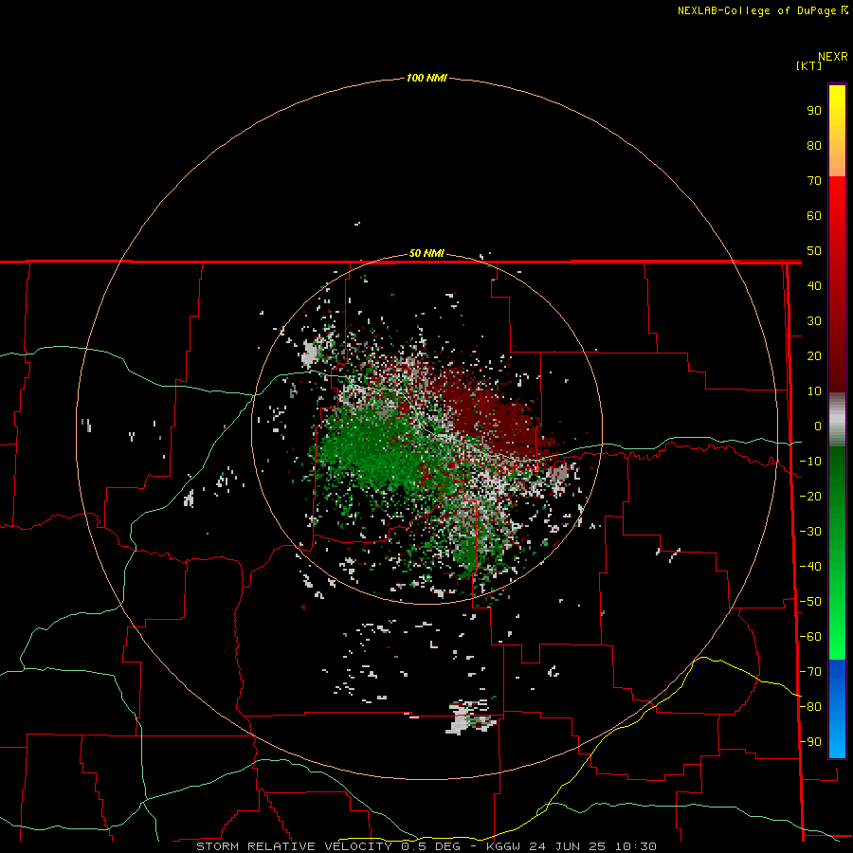Click the -80 value on the velocity scale

(810, 707)
